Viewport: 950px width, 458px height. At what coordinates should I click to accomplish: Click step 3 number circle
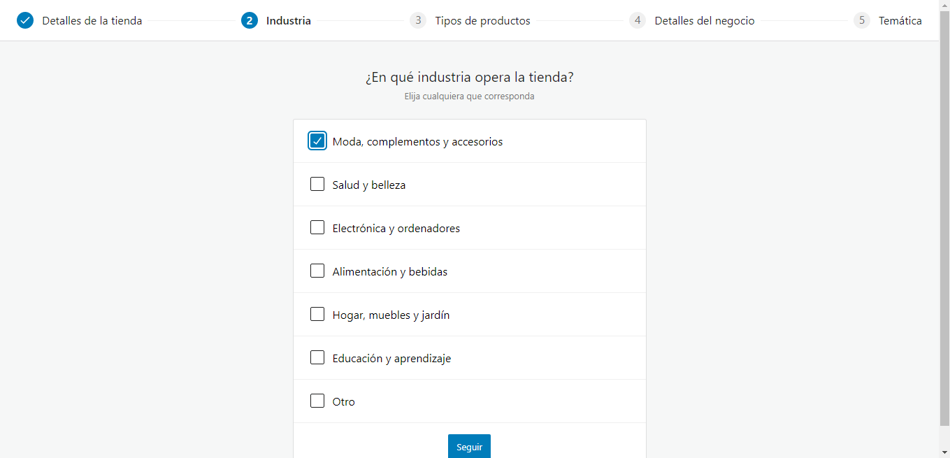pos(418,20)
